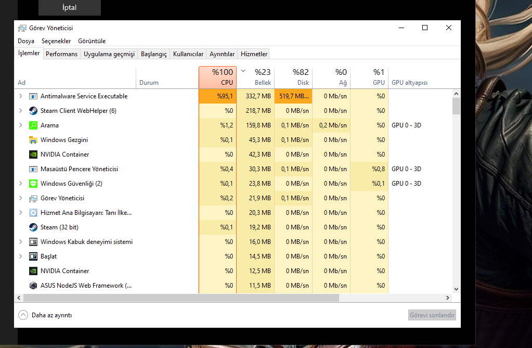This screenshot has height=348, width=532.
Task: Select the 0,2 Mb/sn network cell
Action: [x=331, y=125]
